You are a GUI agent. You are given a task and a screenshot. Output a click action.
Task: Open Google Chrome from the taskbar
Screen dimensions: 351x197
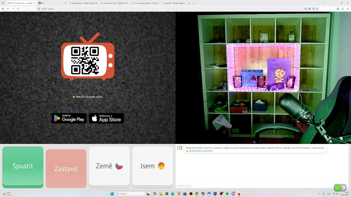pyautogui.click(x=197, y=194)
